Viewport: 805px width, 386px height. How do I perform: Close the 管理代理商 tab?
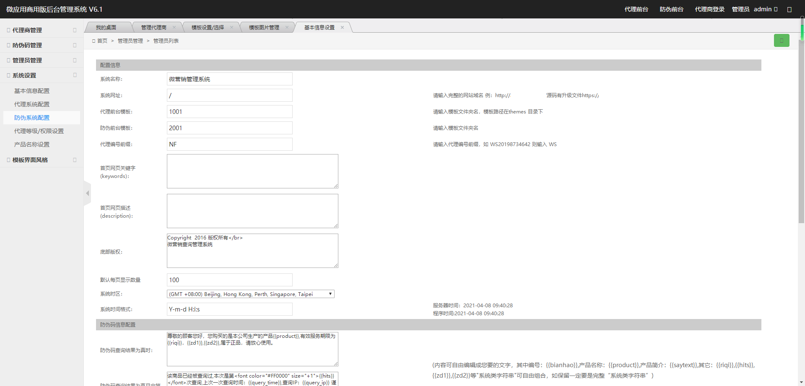click(x=174, y=28)
